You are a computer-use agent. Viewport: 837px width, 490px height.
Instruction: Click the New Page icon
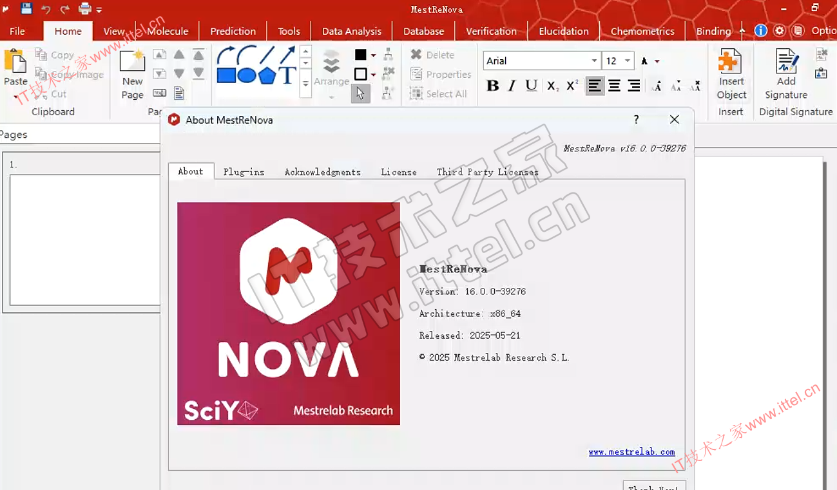click(x=133, y=62)
